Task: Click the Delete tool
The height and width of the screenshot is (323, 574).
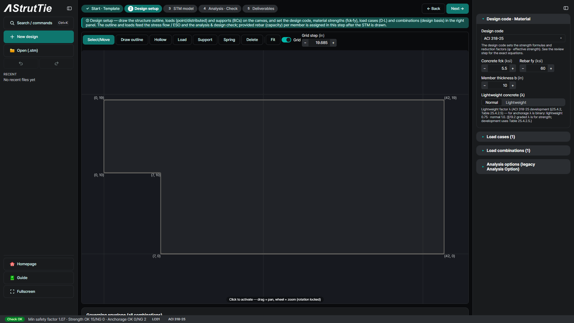Action: (252, 40)
